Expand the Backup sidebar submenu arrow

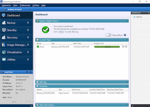(28, 23)
